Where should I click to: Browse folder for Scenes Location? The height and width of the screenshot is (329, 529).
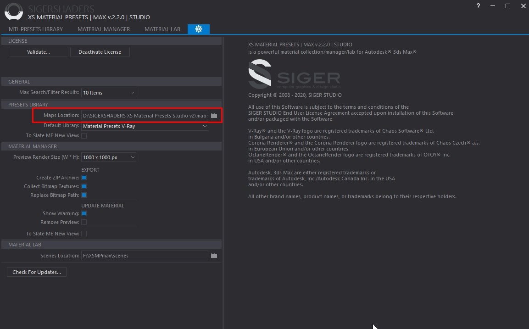click(214, 256)
